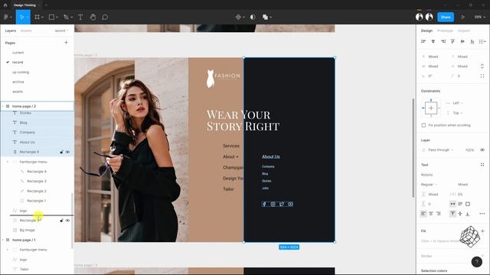Set text vertical align middle
This screenshot has width=490, height=275.
click(460, 214)
